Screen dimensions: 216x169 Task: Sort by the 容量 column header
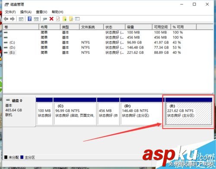pyautogui.click(x=139, y=27)
